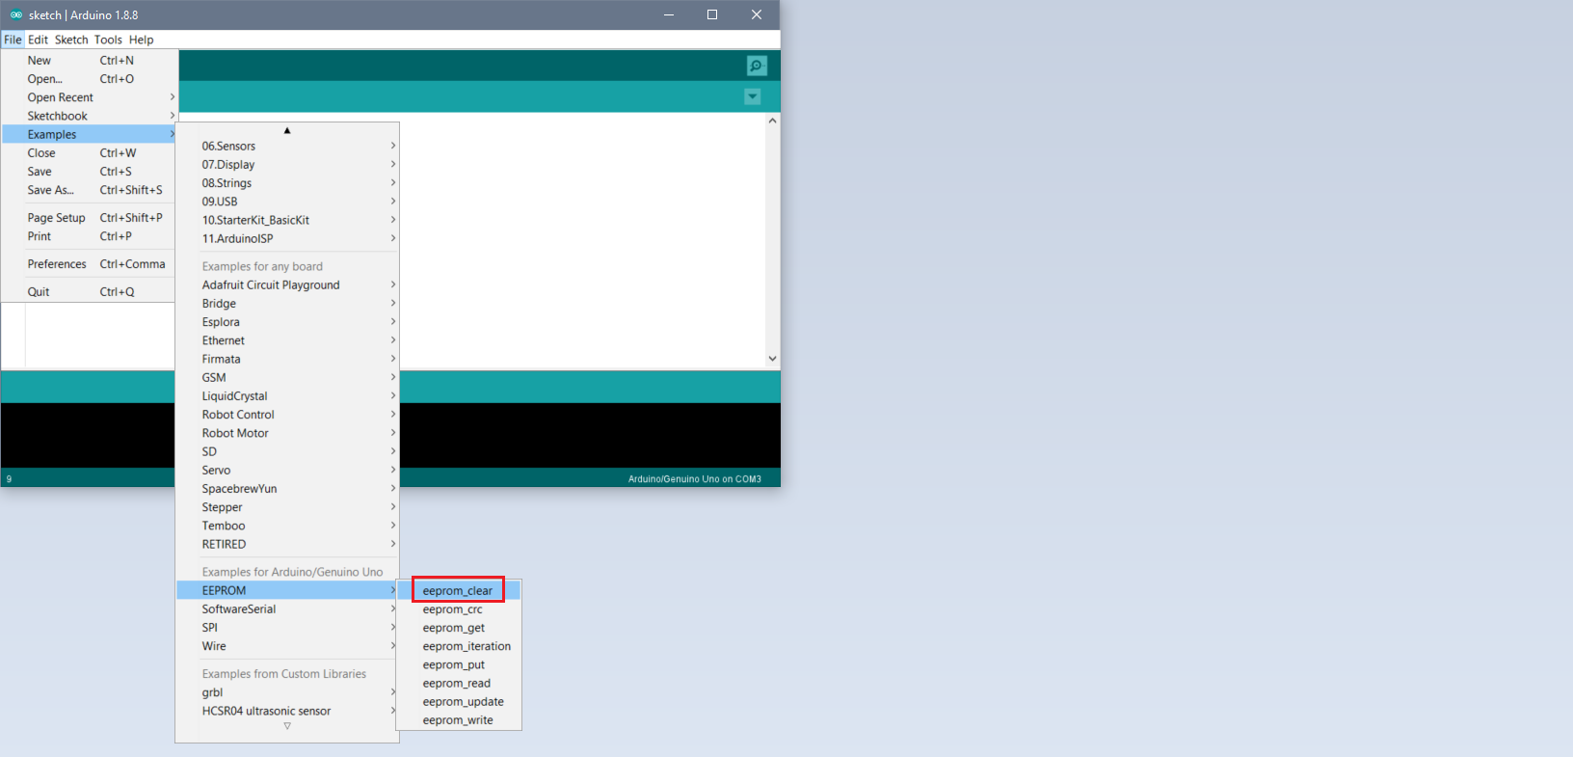Load the eeprom_update example

click(459, 702)
